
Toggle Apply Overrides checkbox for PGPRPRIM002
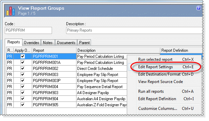coord(23,68)
